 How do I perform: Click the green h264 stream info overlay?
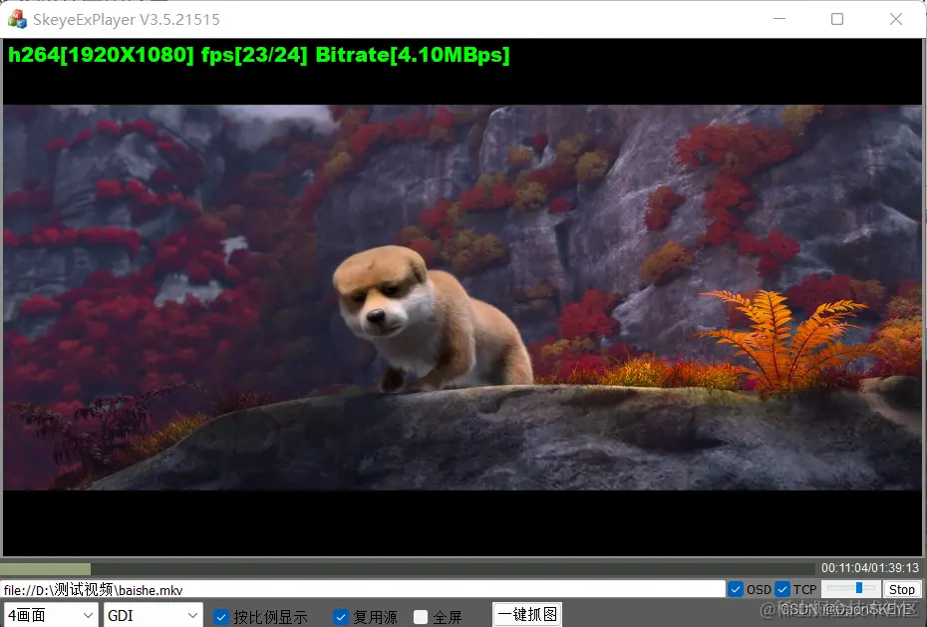(x=259, y=55)
